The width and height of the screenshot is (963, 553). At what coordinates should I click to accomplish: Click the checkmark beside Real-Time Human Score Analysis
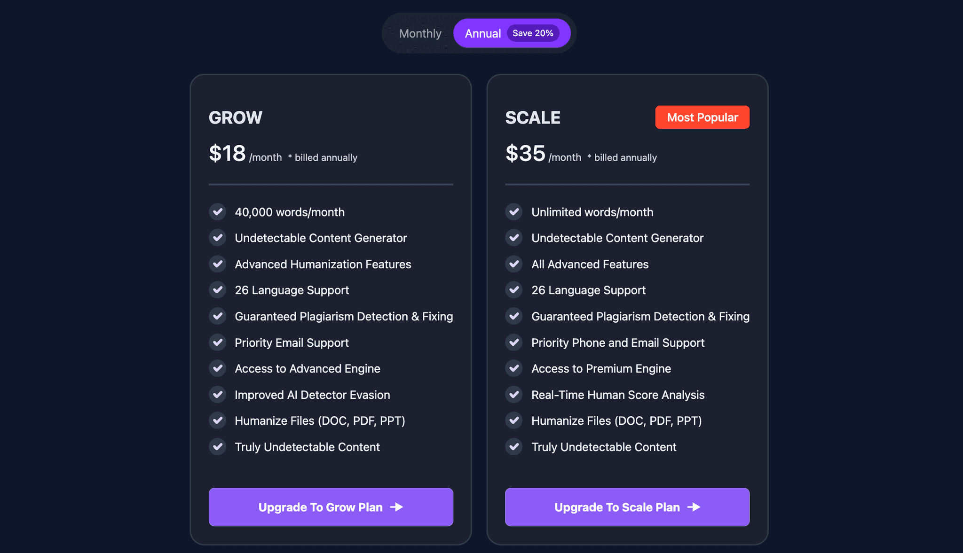(x=513, y=395)
